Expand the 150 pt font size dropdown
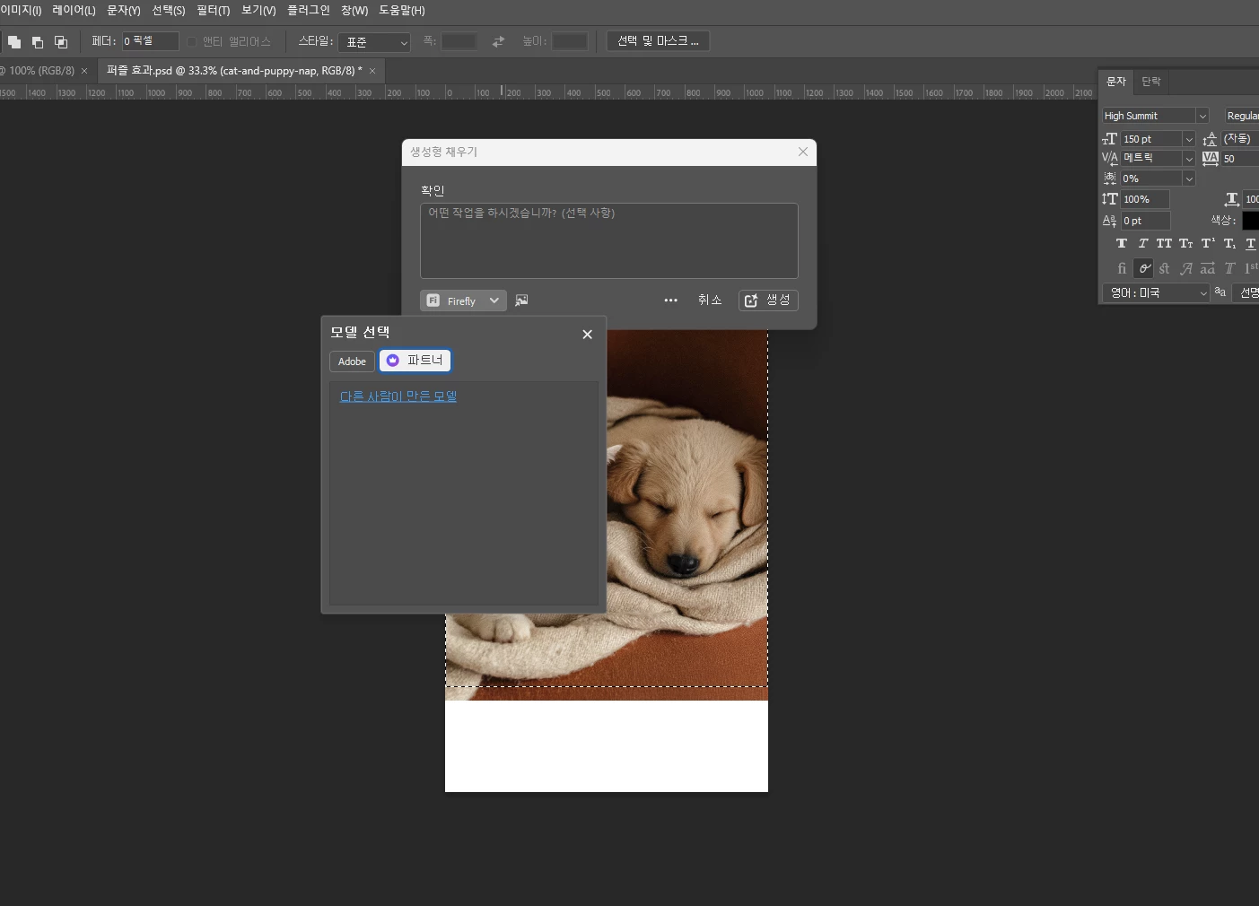This screenshot has width=1259, height=906. coord(1189,139)
